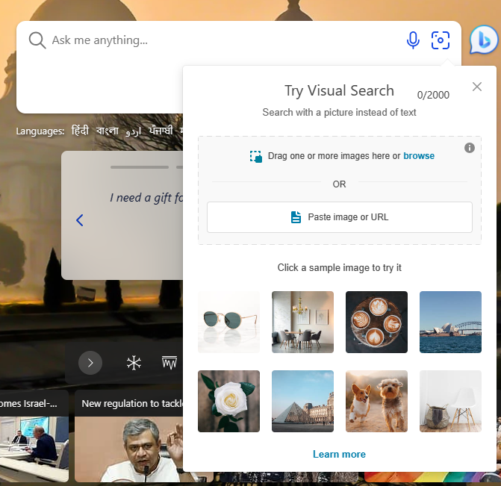Expand the weather strip with the right chevron
Screen dimensions: 501x486
click(90, 363)
